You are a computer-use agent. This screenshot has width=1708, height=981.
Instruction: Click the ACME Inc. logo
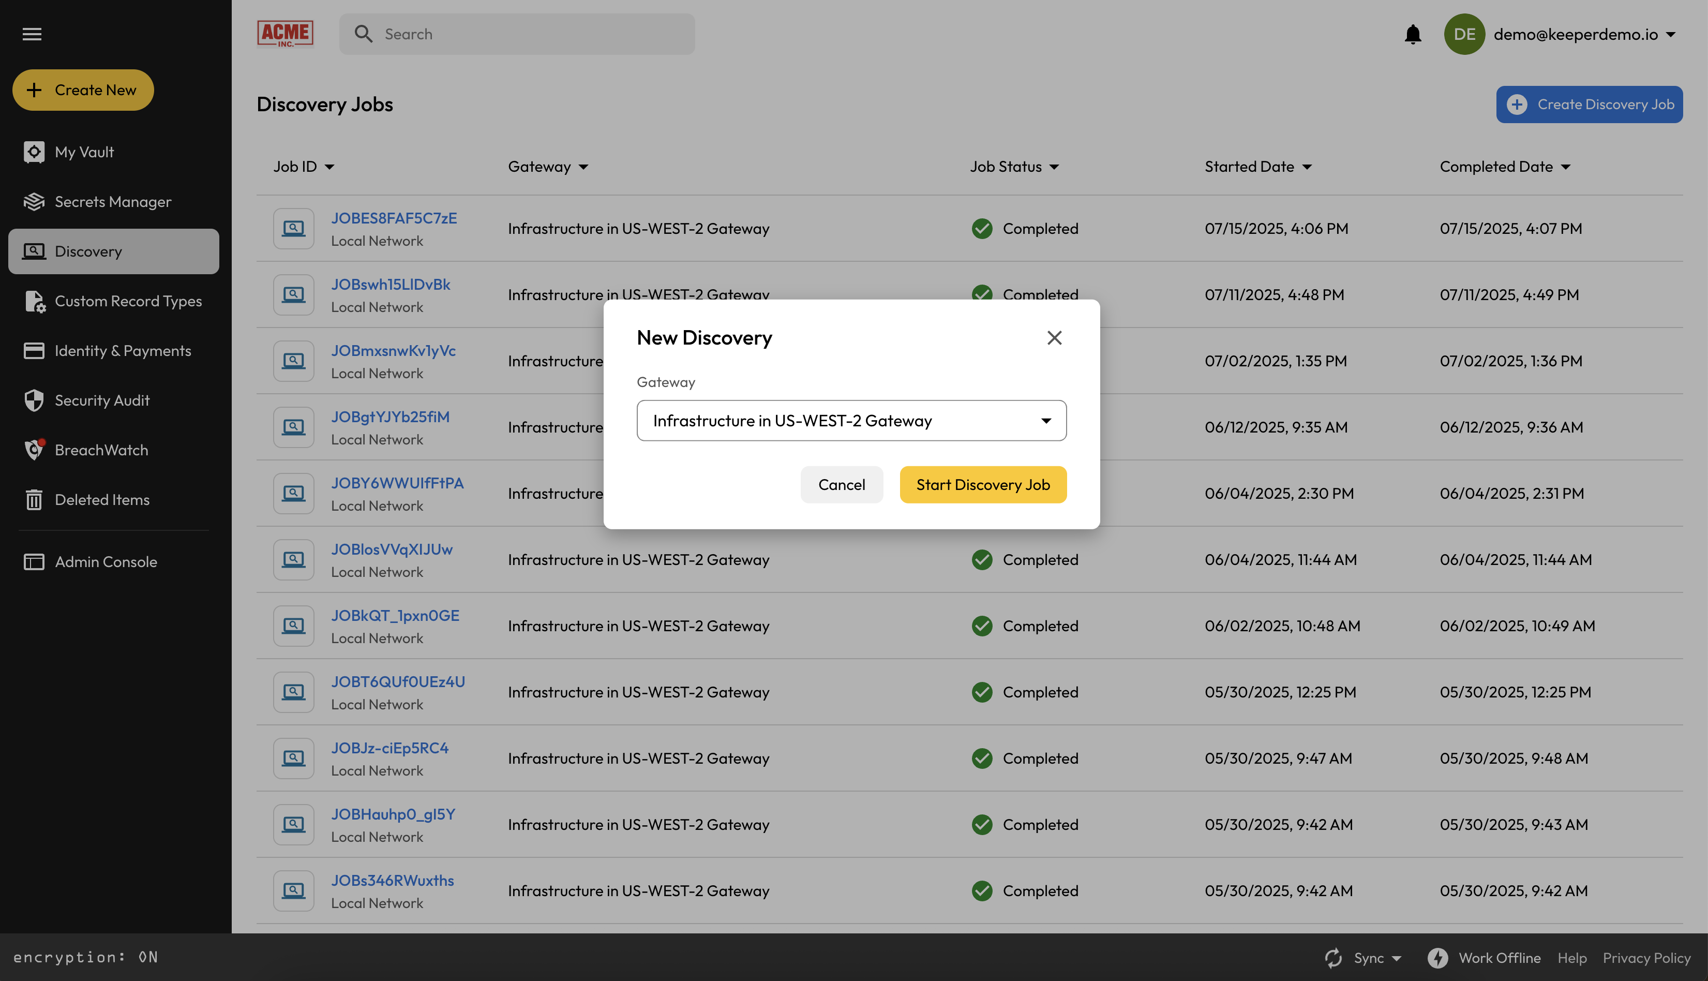[x=285, y=34]
